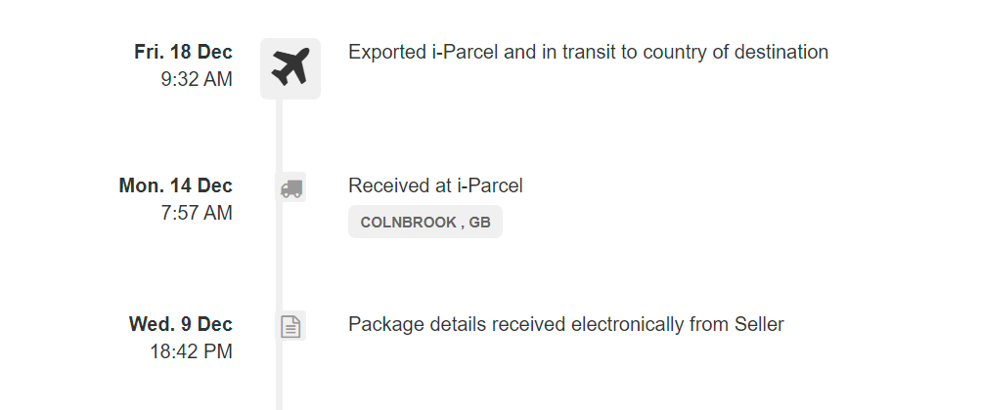Click timeline line below the document icon

pyautogui.click(x=279, y=375)
